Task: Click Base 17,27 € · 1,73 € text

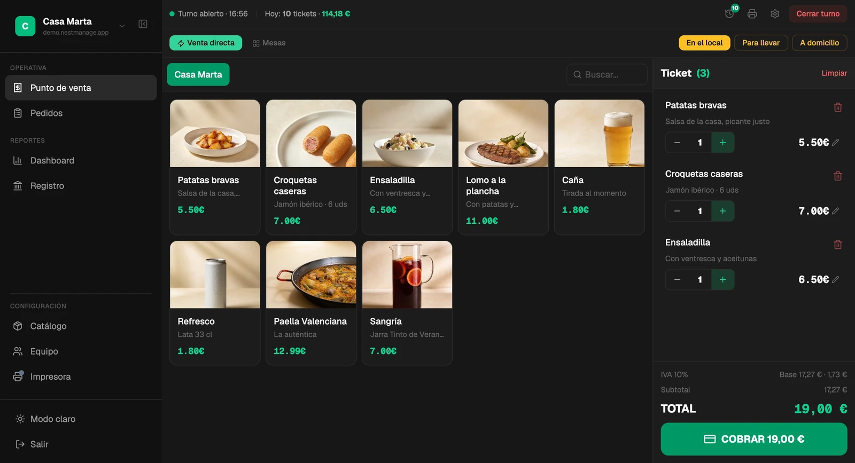Action: point(813,374)
